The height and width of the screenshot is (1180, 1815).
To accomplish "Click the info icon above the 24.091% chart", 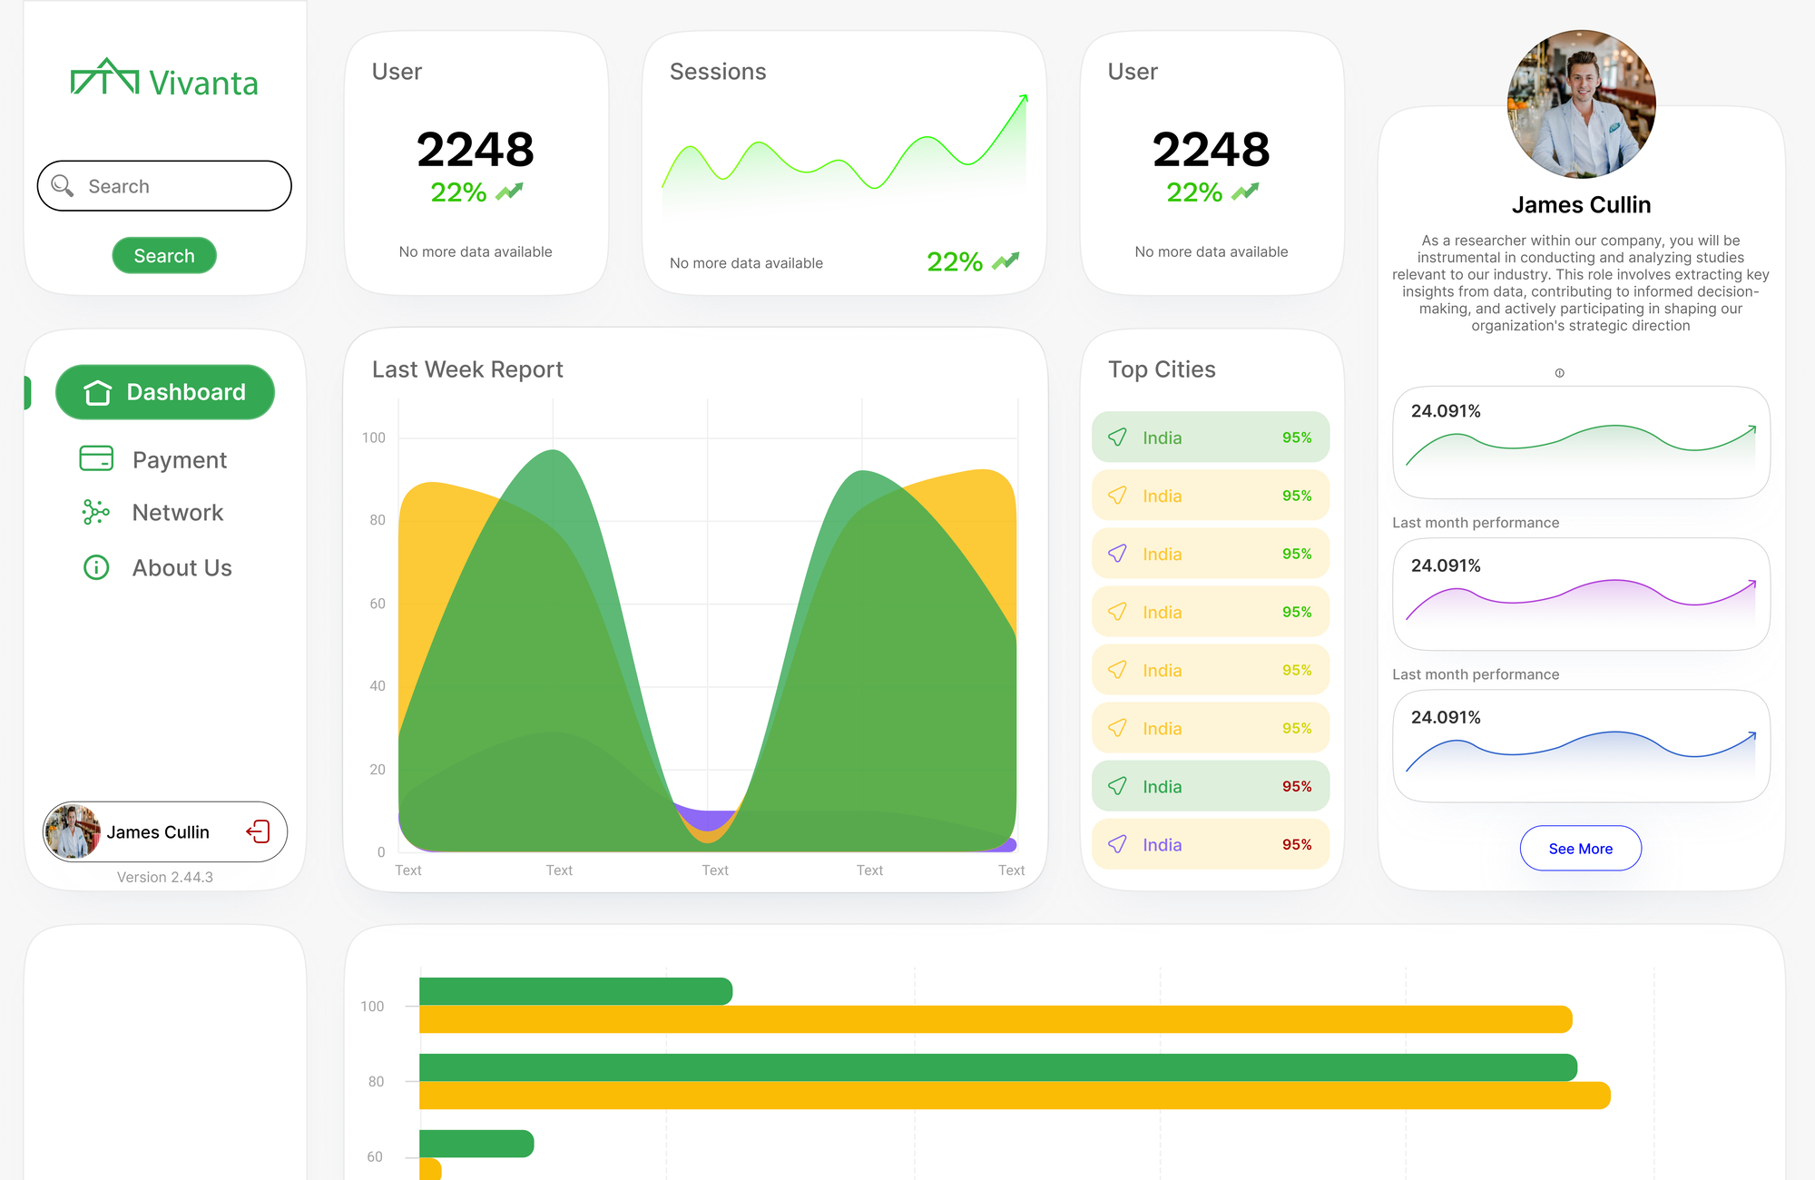I will [x=1558, y=372].
